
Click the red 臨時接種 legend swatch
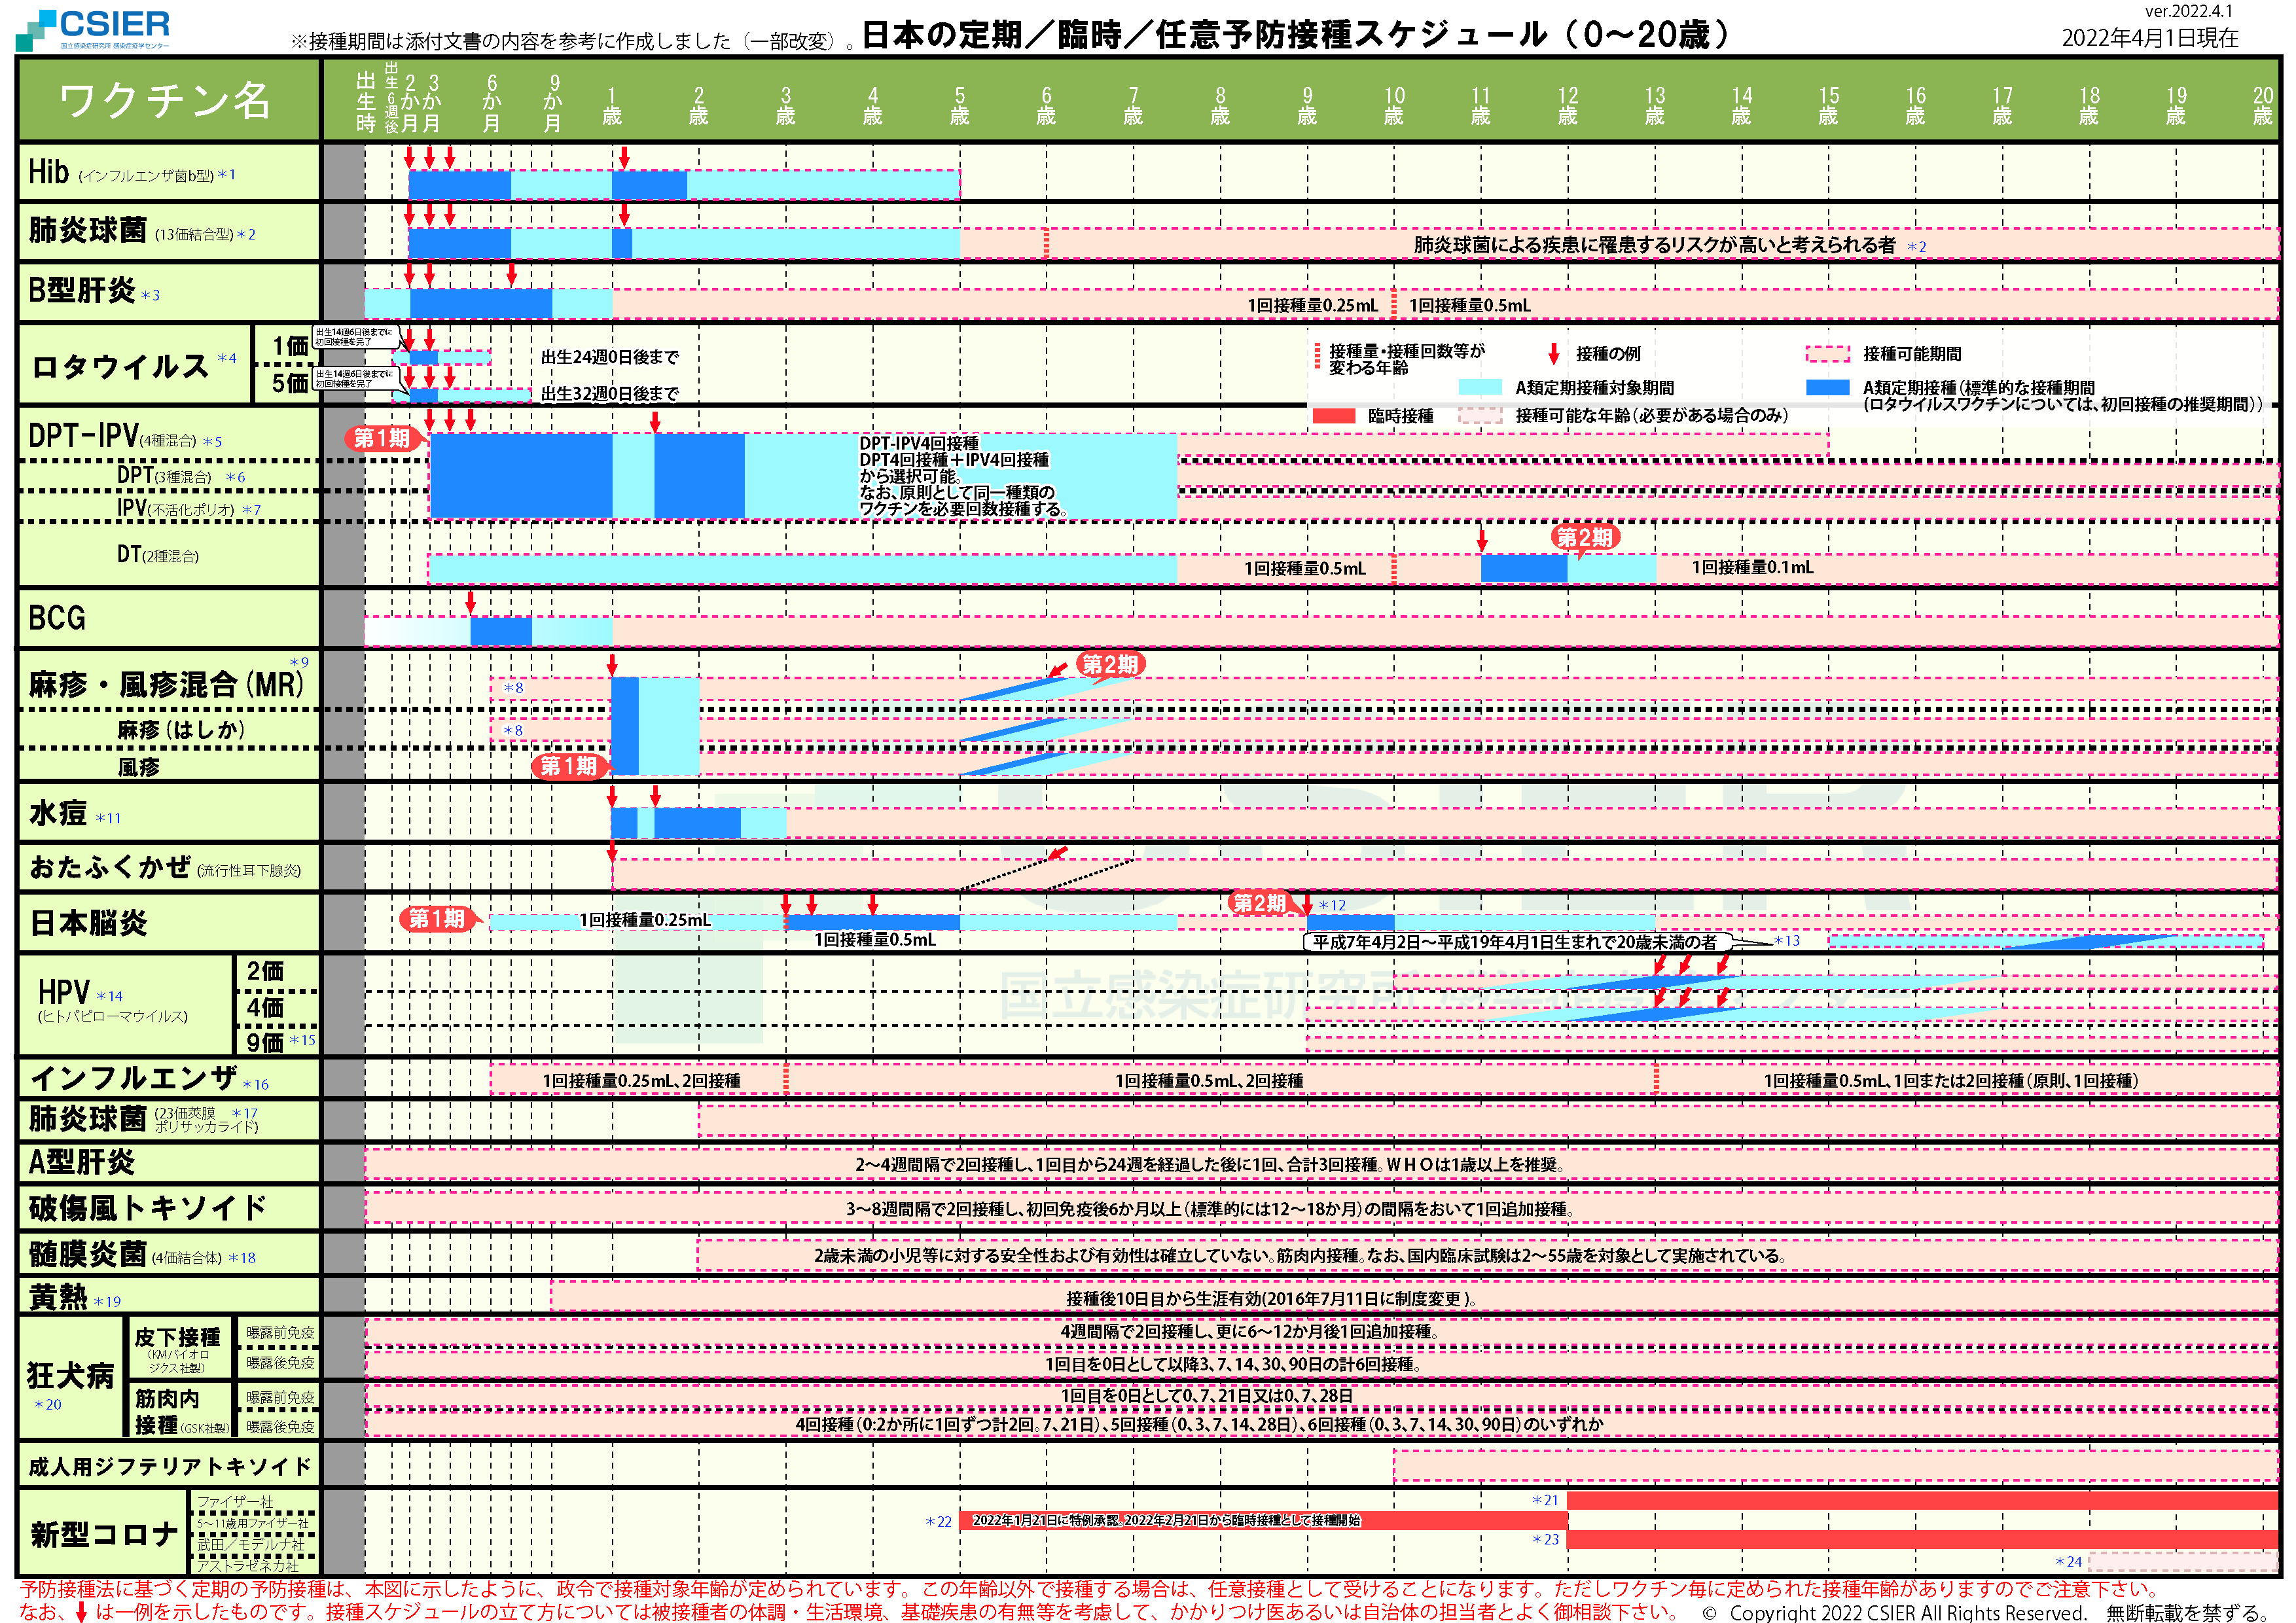[x=1333, y=416]
